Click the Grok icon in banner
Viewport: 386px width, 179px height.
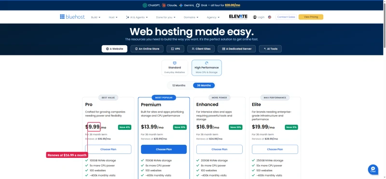point(198,5)
